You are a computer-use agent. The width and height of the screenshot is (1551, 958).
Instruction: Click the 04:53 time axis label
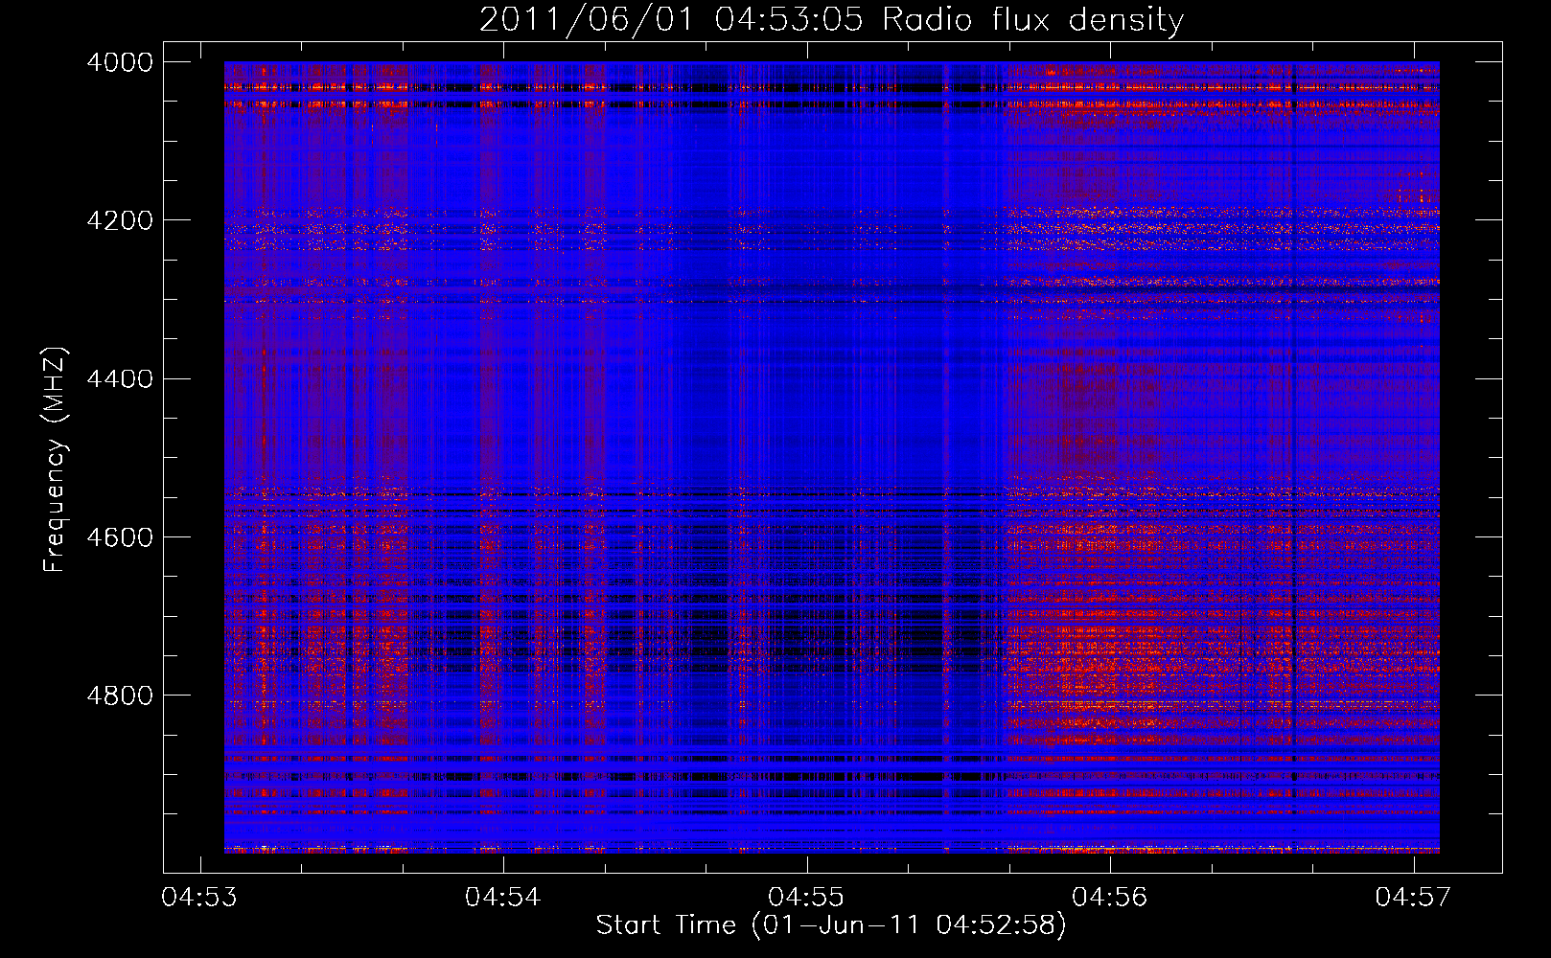(200, 897)
